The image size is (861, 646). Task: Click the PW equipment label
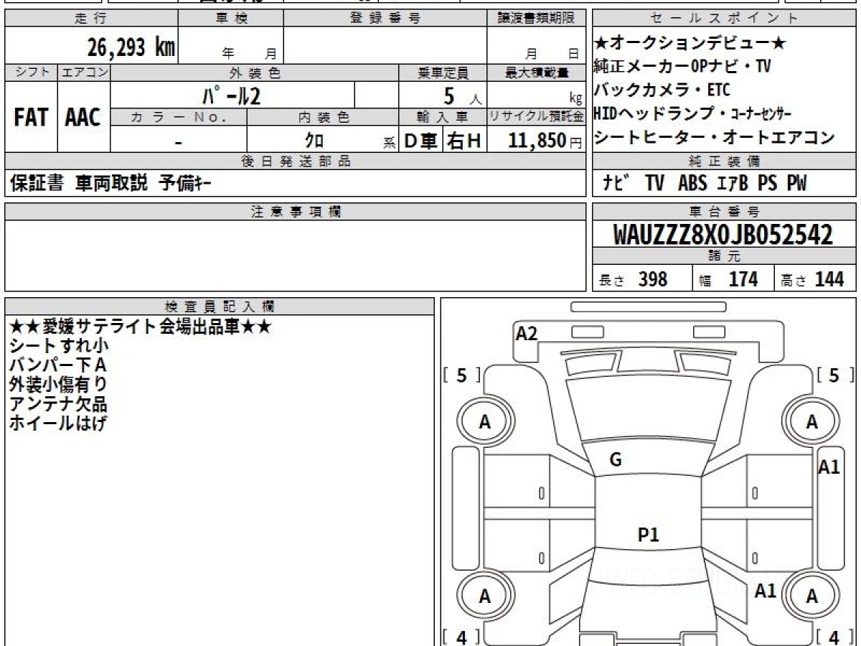point(796,184)
